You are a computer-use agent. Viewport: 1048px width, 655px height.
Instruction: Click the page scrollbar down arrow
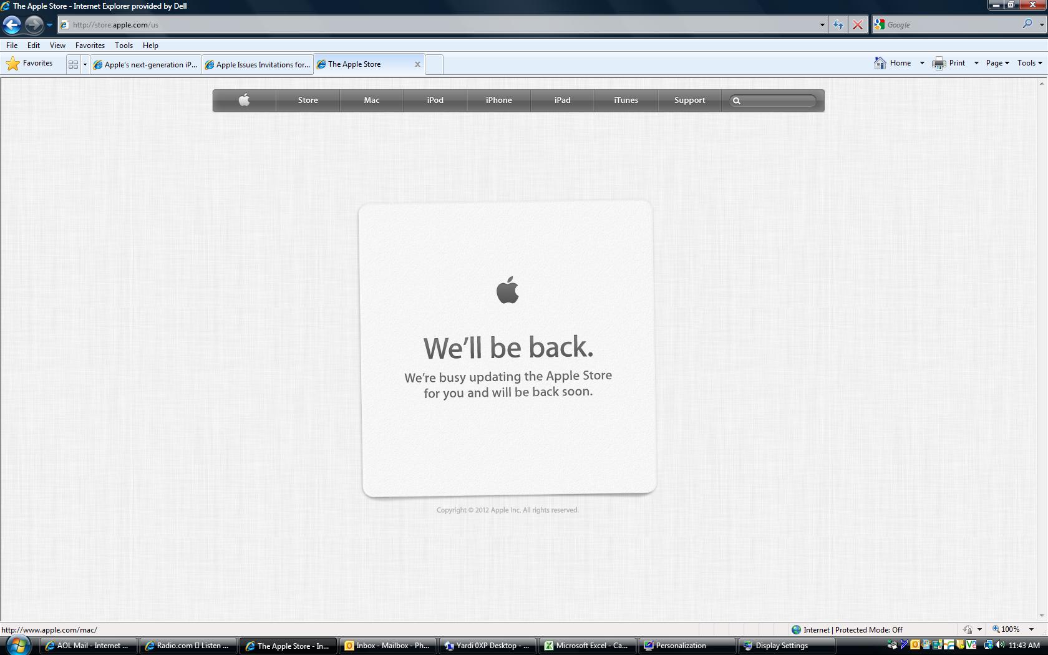point(1042,616)
